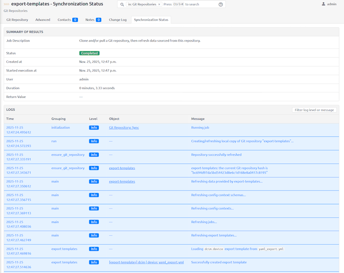Switch to the Git Repository tab
This screenshot has width=344, height=273.
pyautogui.click(x=17, y=20)
